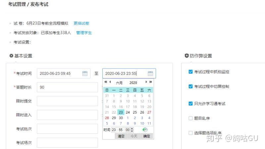Click 考试管理 breadcrumb
Image resolution: width=265 pixels, height=149 pixels.
tap(17, 4)
